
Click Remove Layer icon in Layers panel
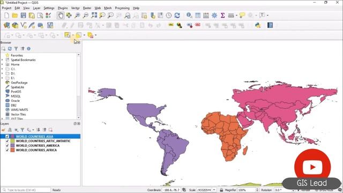tap(50, 130)
